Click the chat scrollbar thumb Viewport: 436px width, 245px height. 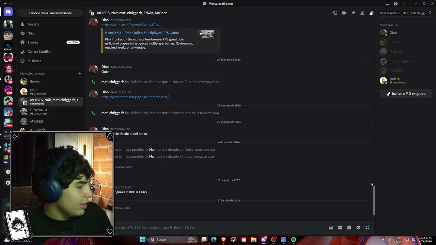(x=374, y=201)
